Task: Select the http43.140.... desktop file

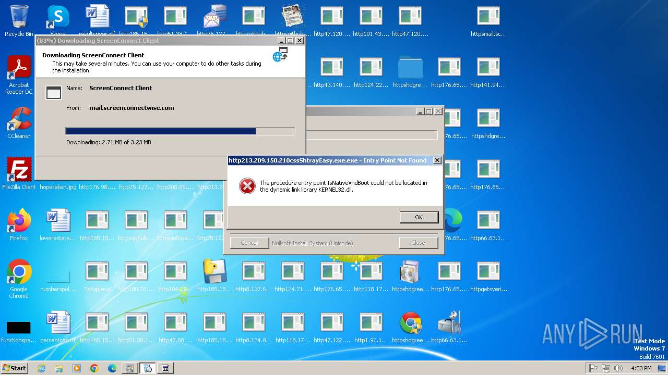Action: [x=332, y=72]
